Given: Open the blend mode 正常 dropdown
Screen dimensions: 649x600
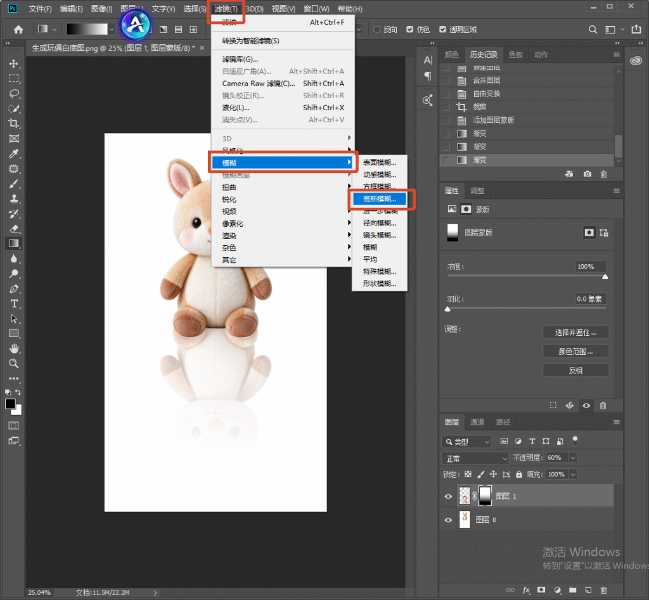Looking at the screenshot, I should (x=475, y=458).
